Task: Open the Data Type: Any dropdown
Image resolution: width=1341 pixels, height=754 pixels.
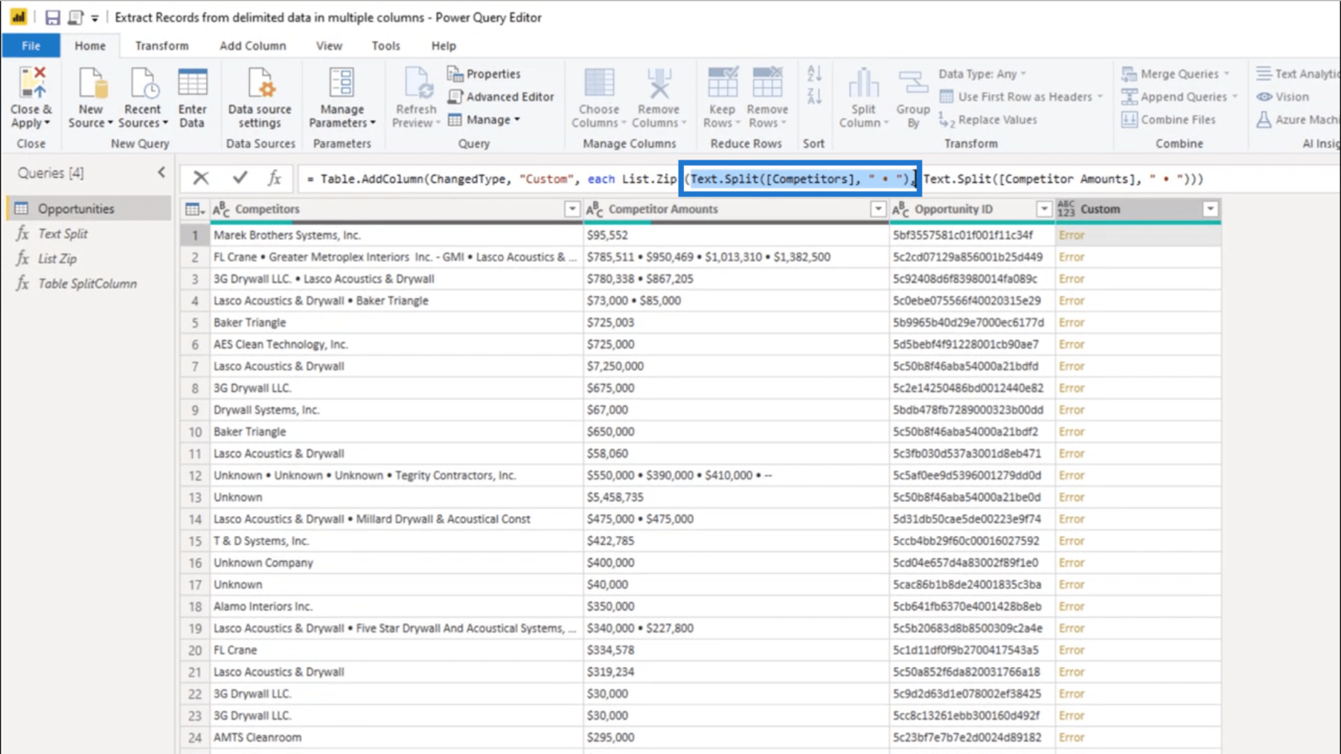Action: pyautogui.click(x=983, y=73)
